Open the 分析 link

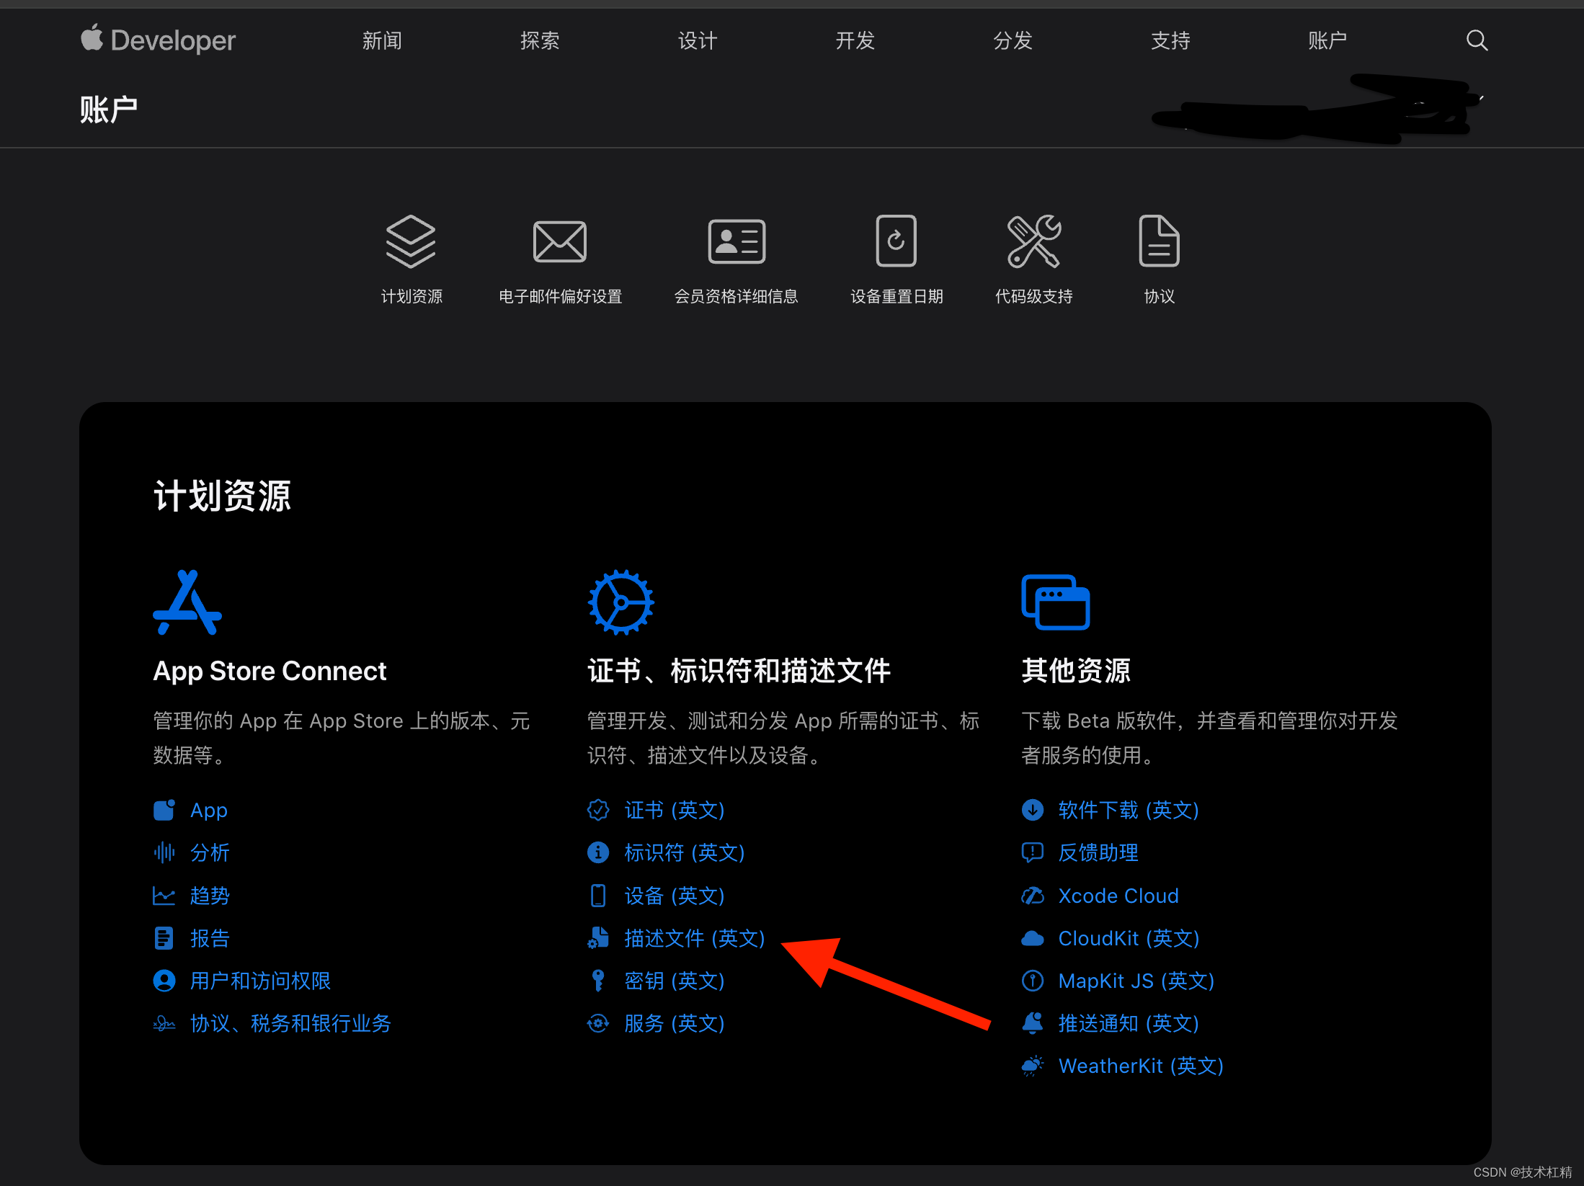[210, 852]
